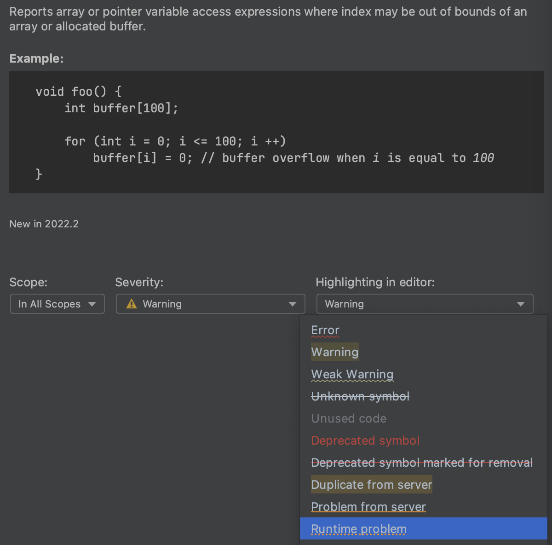The image size is (552, 545).
Task: Click the 'Scope:' label
Action: pyautogui.click(x=29, y=282)
